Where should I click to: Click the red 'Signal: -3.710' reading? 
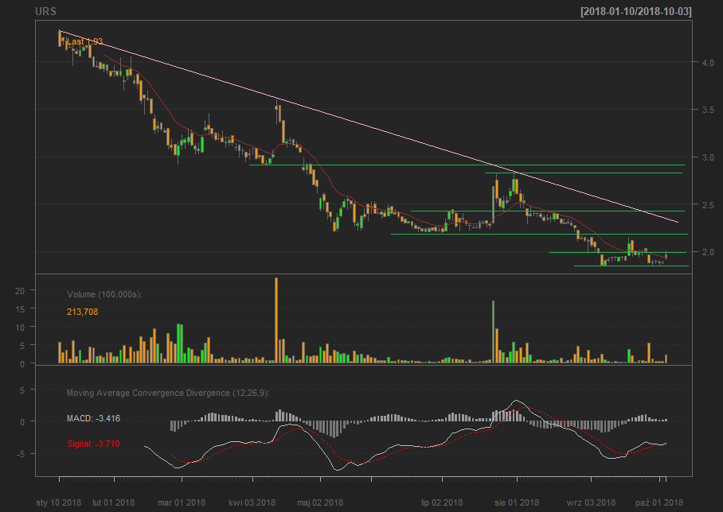(94, 444)
